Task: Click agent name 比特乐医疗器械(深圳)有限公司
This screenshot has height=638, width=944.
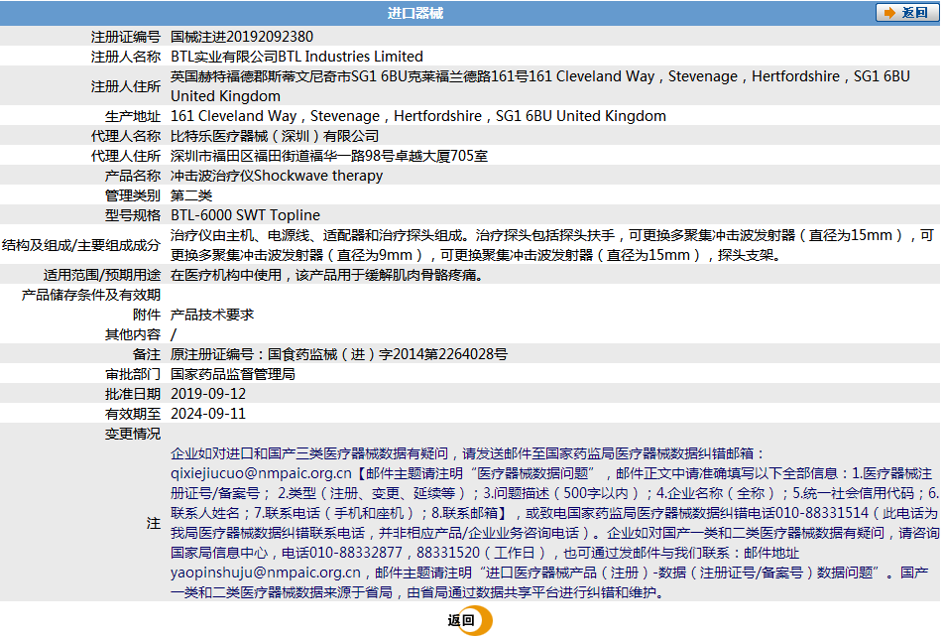Action: [x=275, y=136]
